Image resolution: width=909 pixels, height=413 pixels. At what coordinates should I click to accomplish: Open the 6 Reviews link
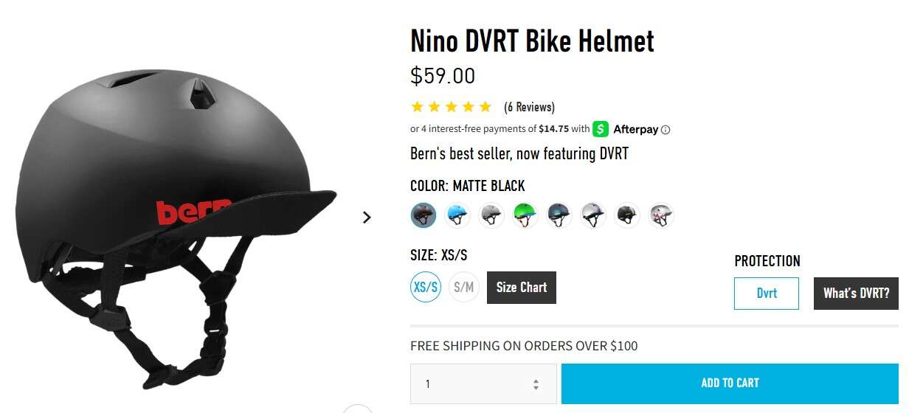click(x=529, y=107)
